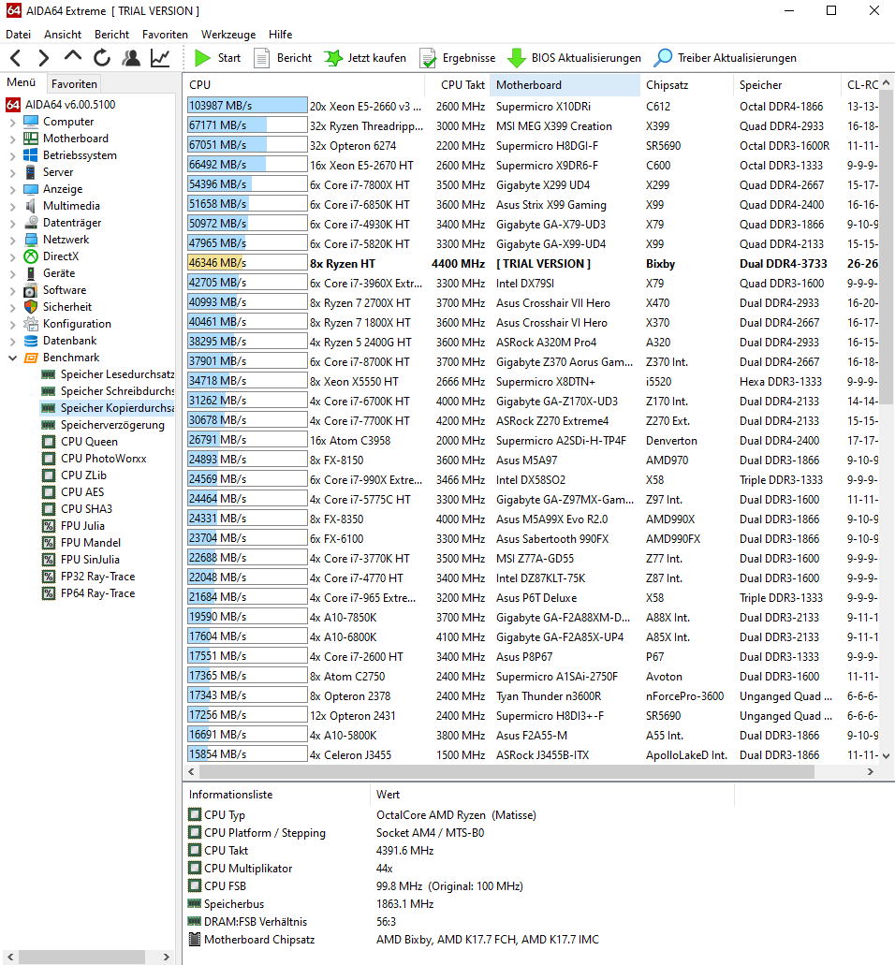Open the user/person icon in the toolbar

tap(131, 58)
